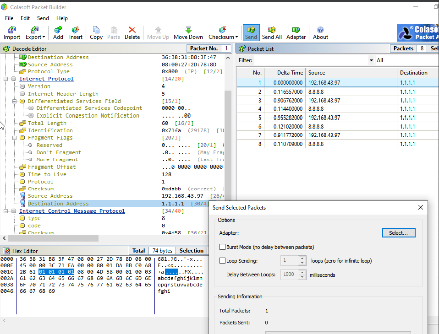
Task: Select the Total Length field
Action: pos(47,123)
